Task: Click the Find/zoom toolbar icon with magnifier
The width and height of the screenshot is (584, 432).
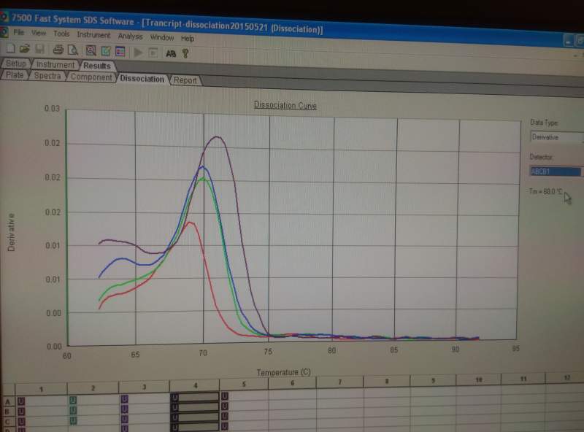Action: tap(91, 50)
